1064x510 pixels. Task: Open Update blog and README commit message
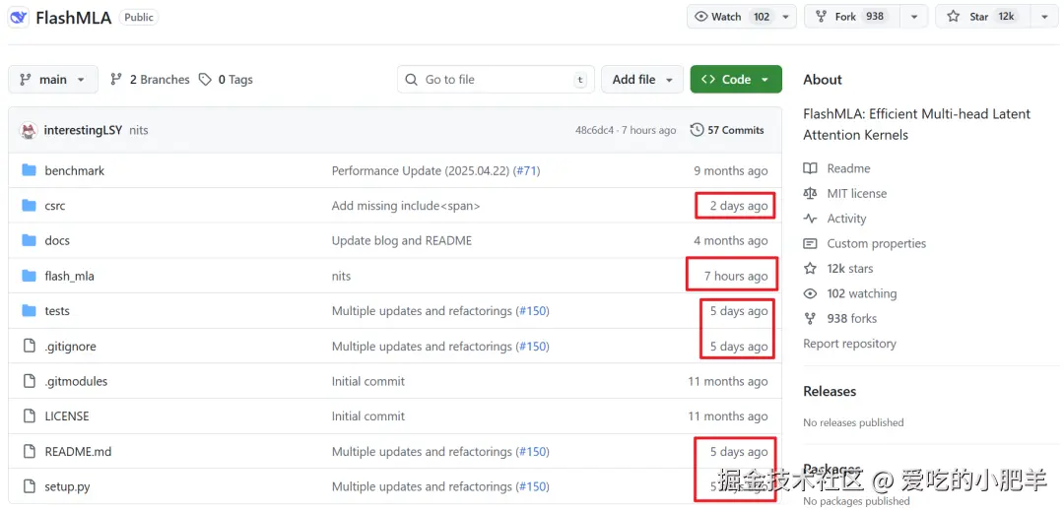click(402, 241)
